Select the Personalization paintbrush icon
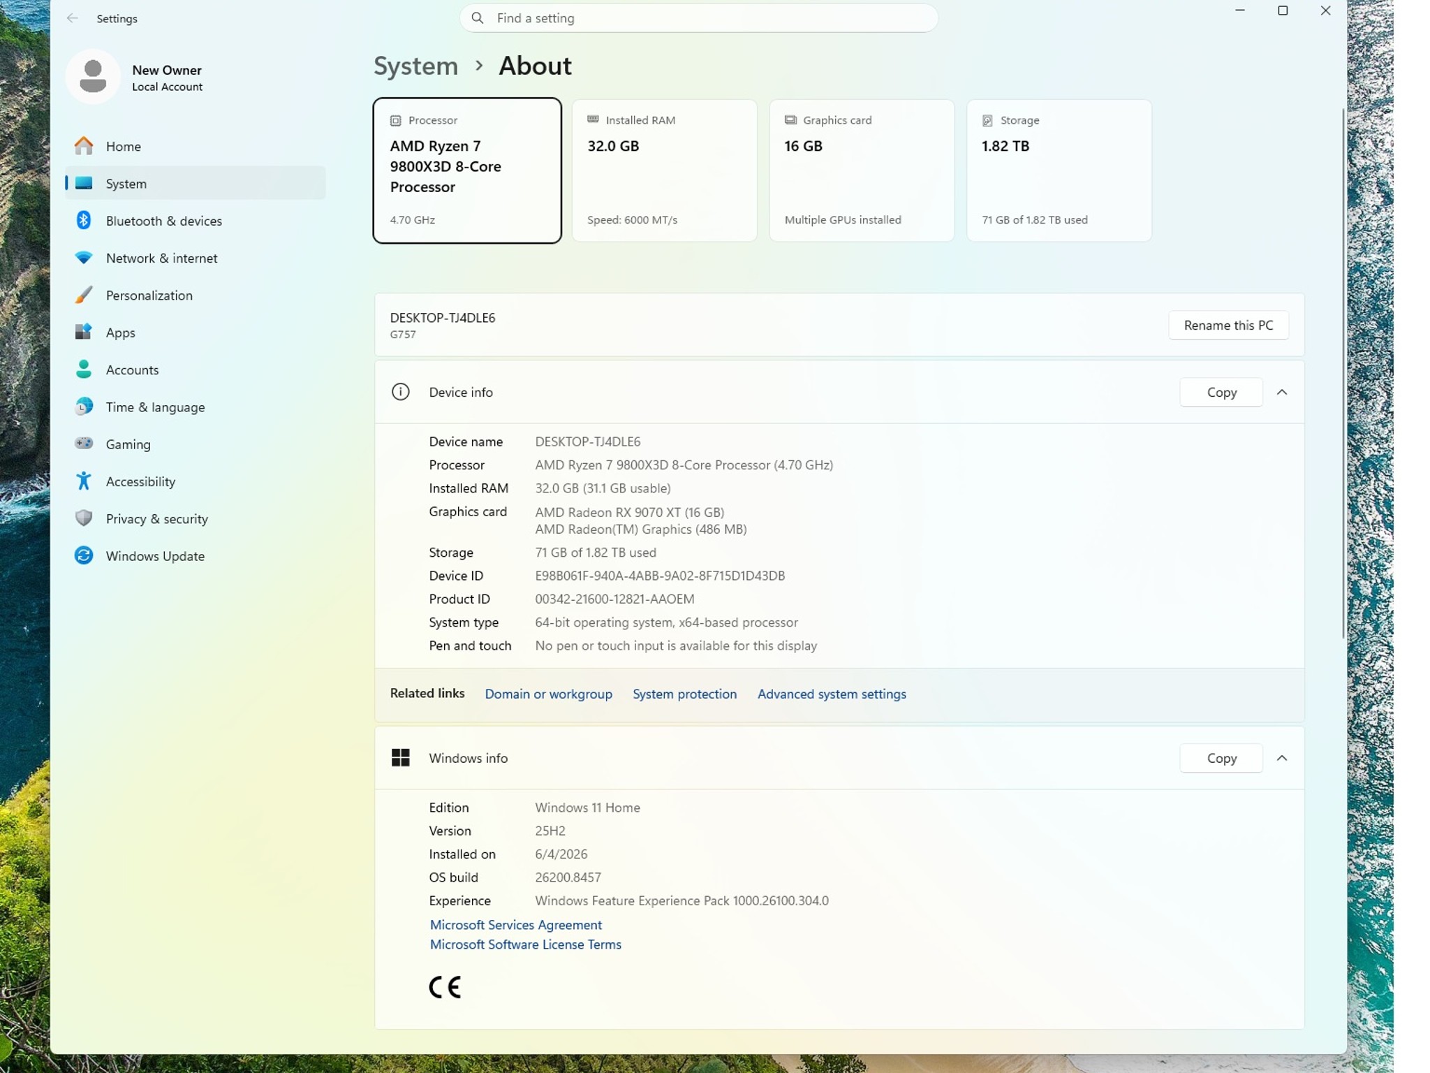Image resolution: width=1430 pixels, height=1073 pixels. 84,295
